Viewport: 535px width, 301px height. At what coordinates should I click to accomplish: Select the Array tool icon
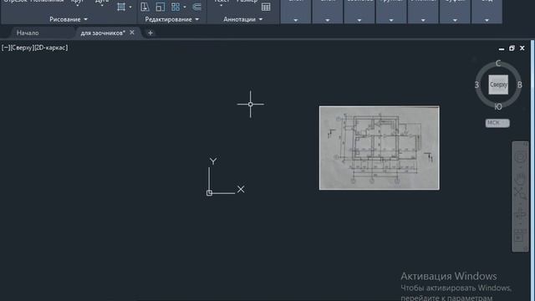coord(176,7)
